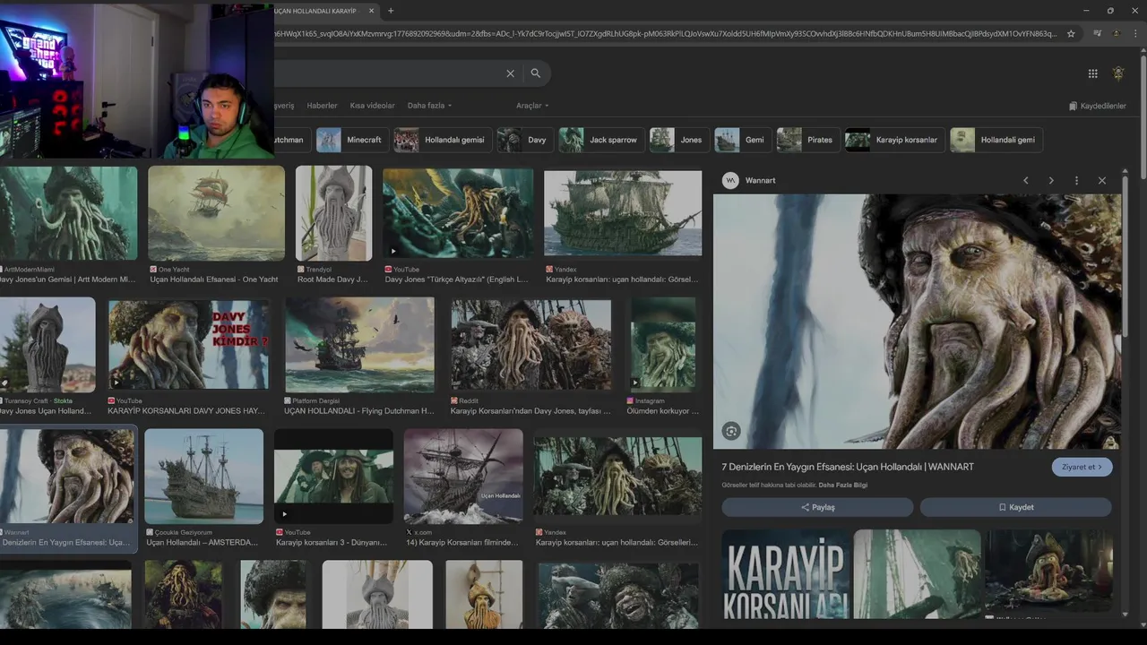Filter images by the Jones chip
The width and height of the screenshot is (1147, 645).
click(679, 140)
